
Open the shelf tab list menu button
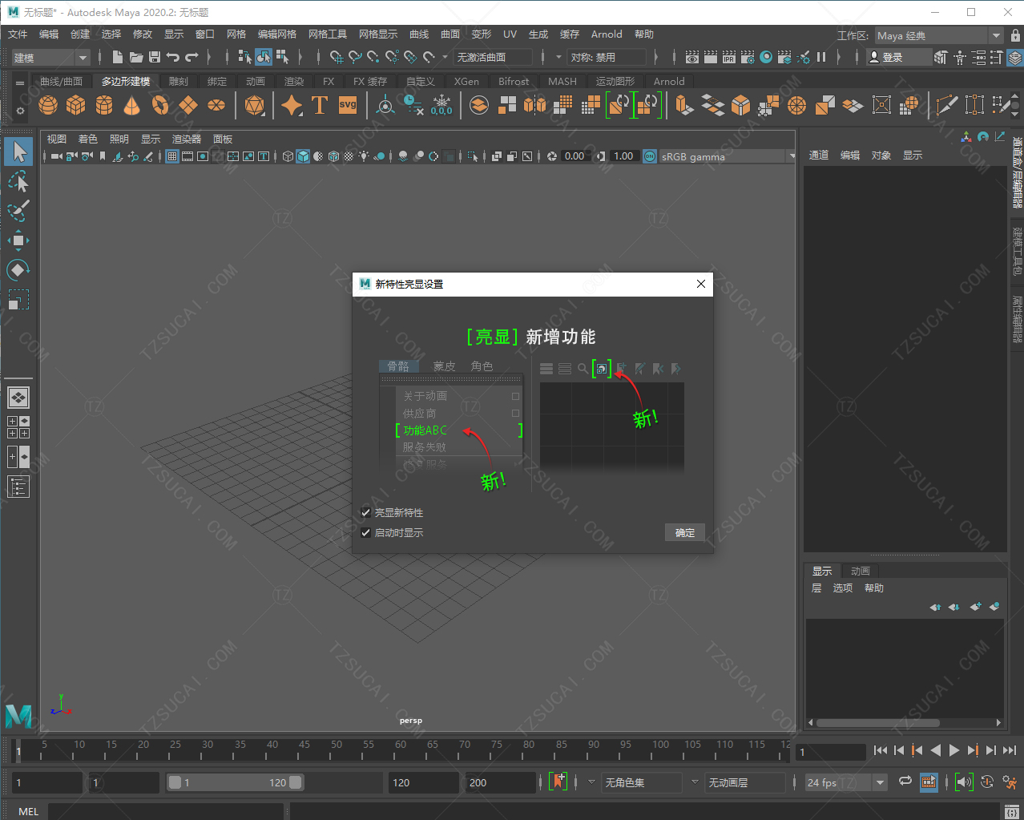click(x=20, y=83)
